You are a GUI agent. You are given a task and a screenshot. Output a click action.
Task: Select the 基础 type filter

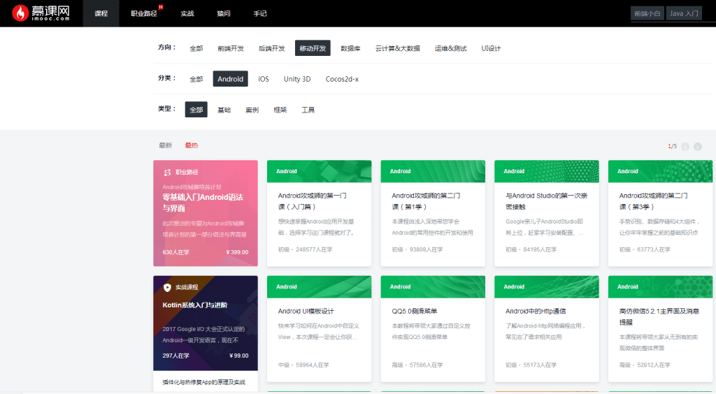224,110
